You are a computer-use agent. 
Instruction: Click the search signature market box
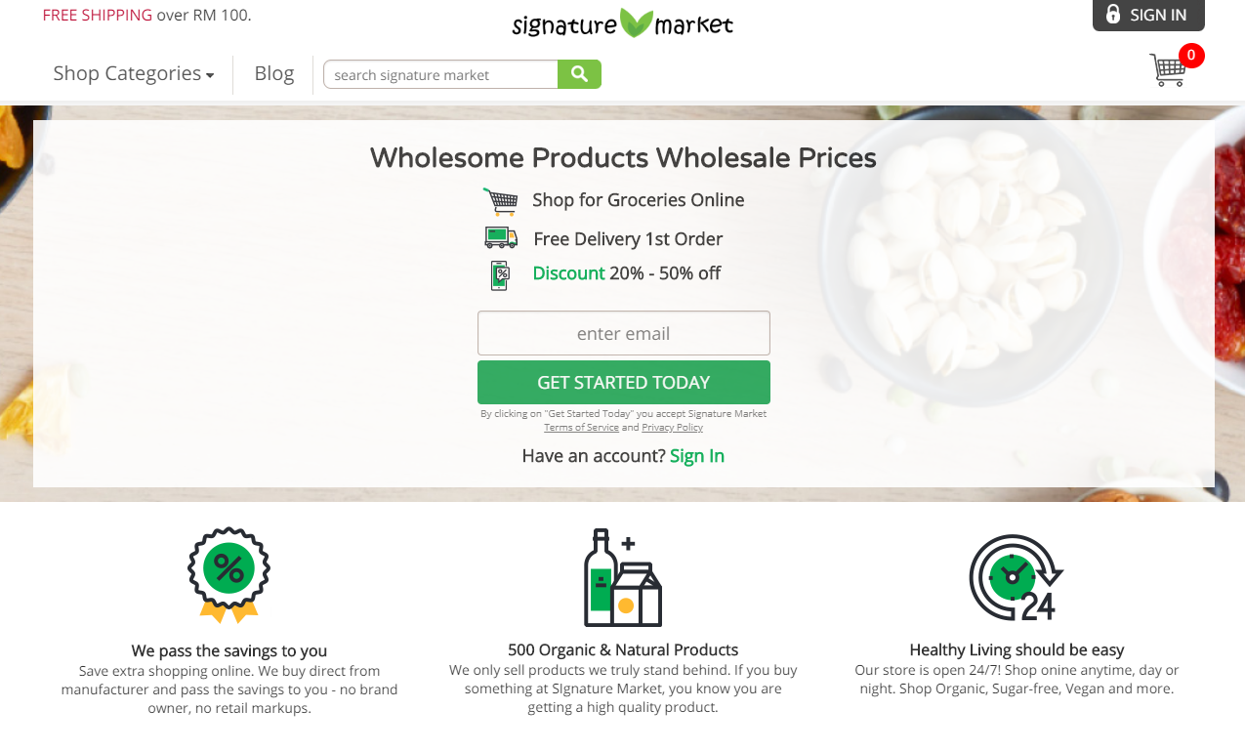(x=440, y=74)
